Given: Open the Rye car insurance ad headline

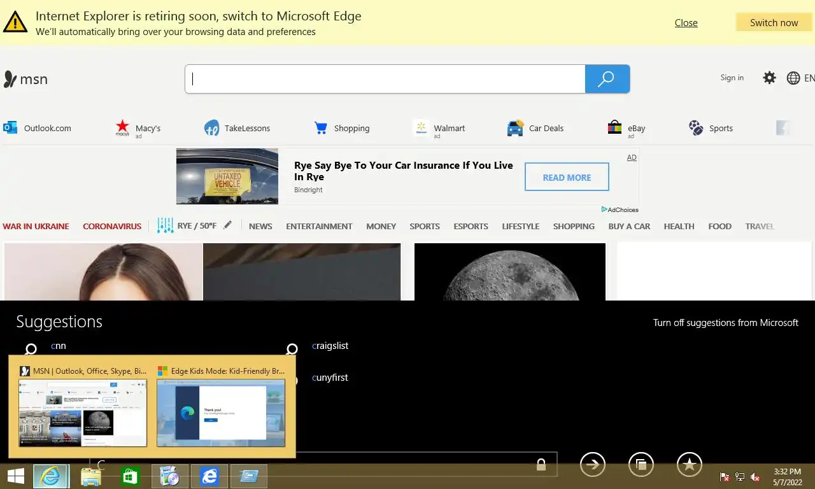Looking at the screenshot, I should 403,171.
